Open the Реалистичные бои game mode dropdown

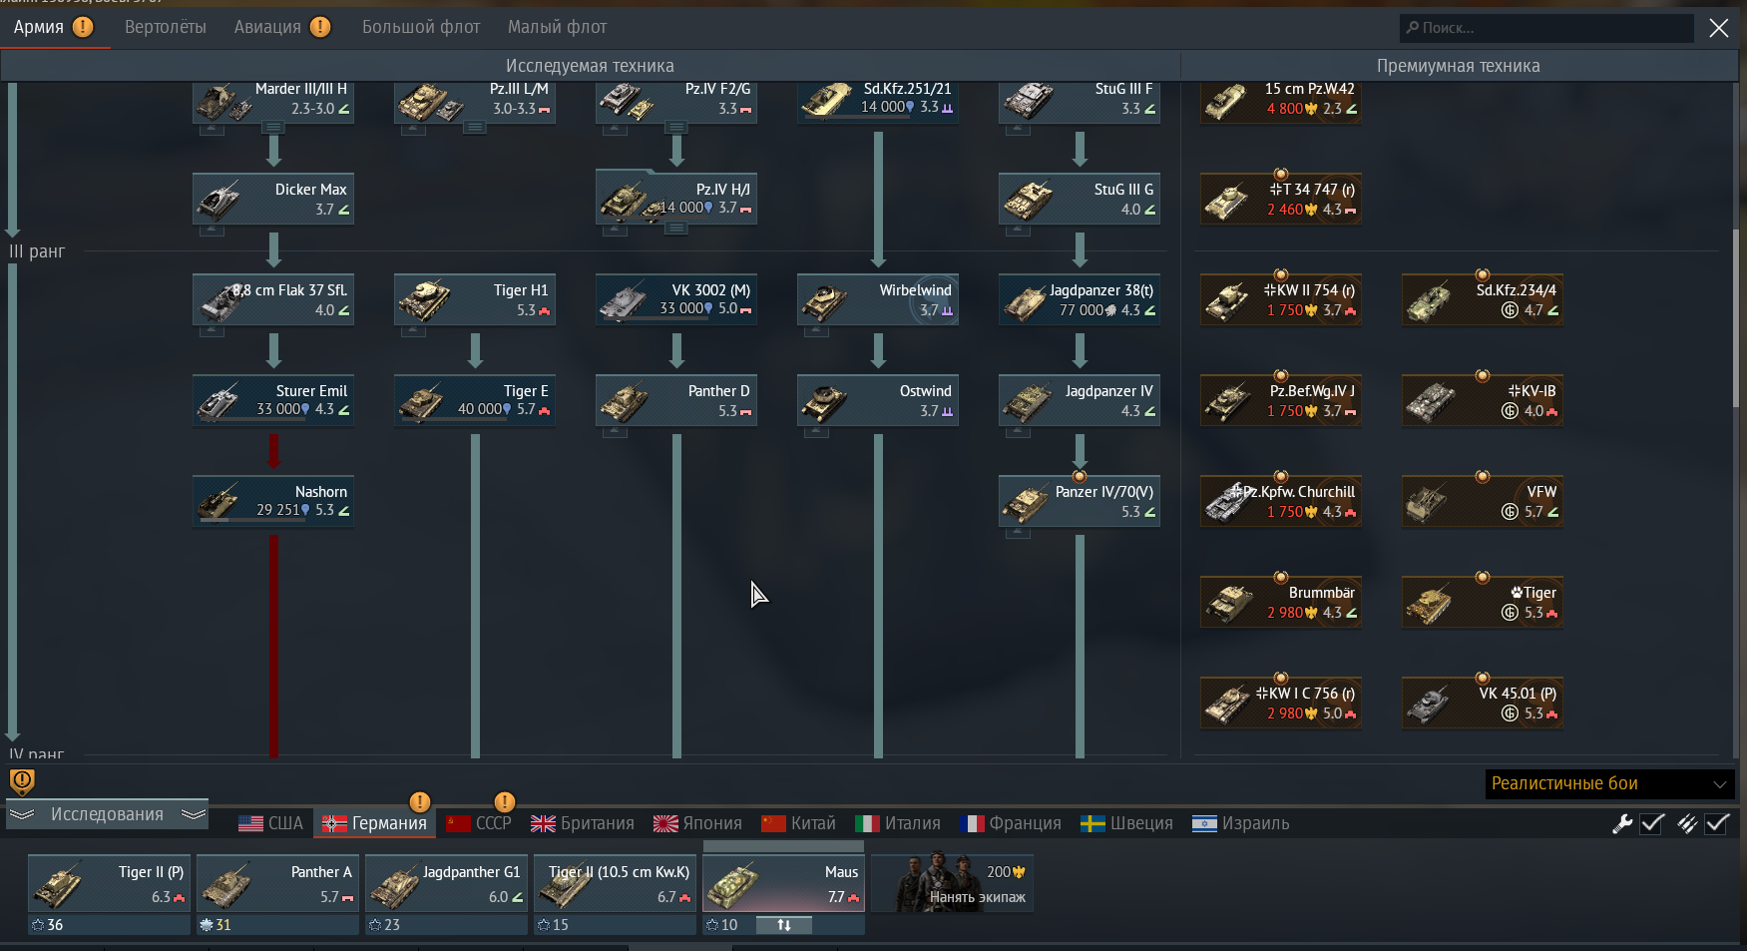coord(1609,783)
